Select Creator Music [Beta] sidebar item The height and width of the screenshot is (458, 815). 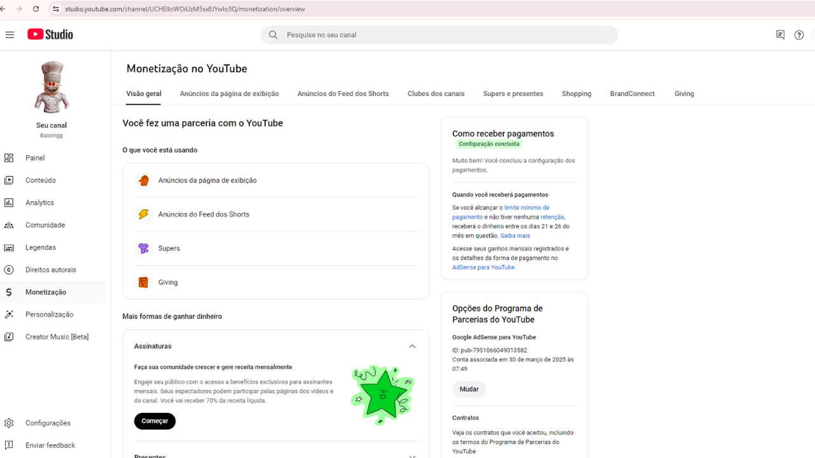53,337
